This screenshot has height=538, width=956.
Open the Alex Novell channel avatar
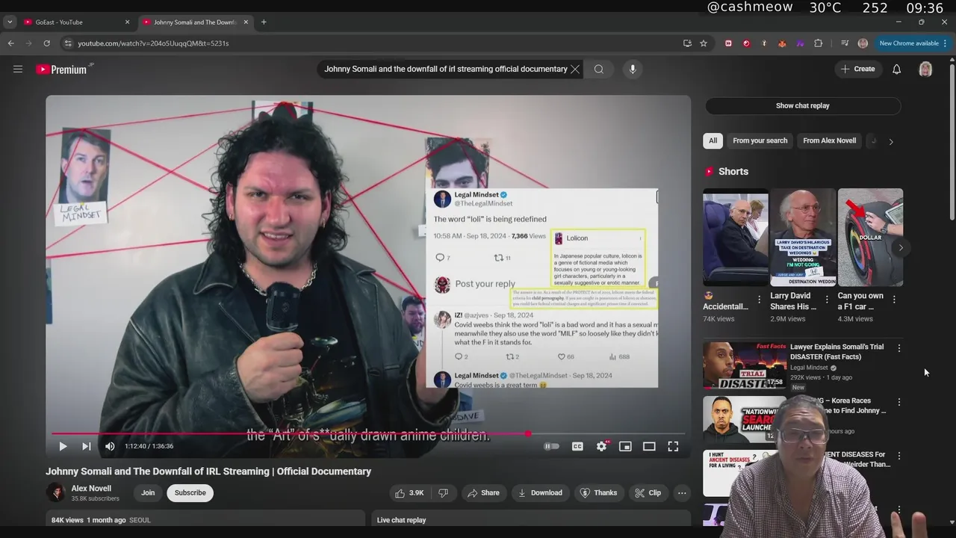(x=56, y=492)
